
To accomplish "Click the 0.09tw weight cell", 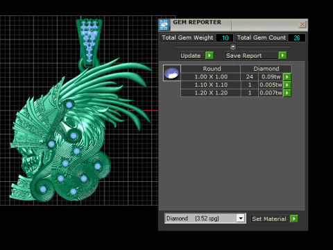I will pyautogui.click(x=271, y=77).
